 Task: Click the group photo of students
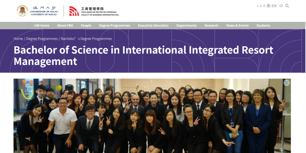[x=152, y=119]
